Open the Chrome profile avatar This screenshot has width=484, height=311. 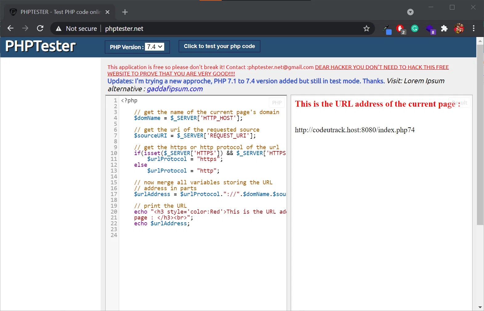(459, 28)
